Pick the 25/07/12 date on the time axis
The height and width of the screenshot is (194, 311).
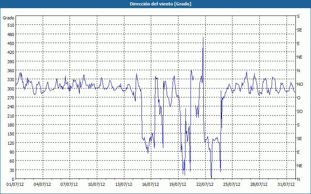[232, 185]
